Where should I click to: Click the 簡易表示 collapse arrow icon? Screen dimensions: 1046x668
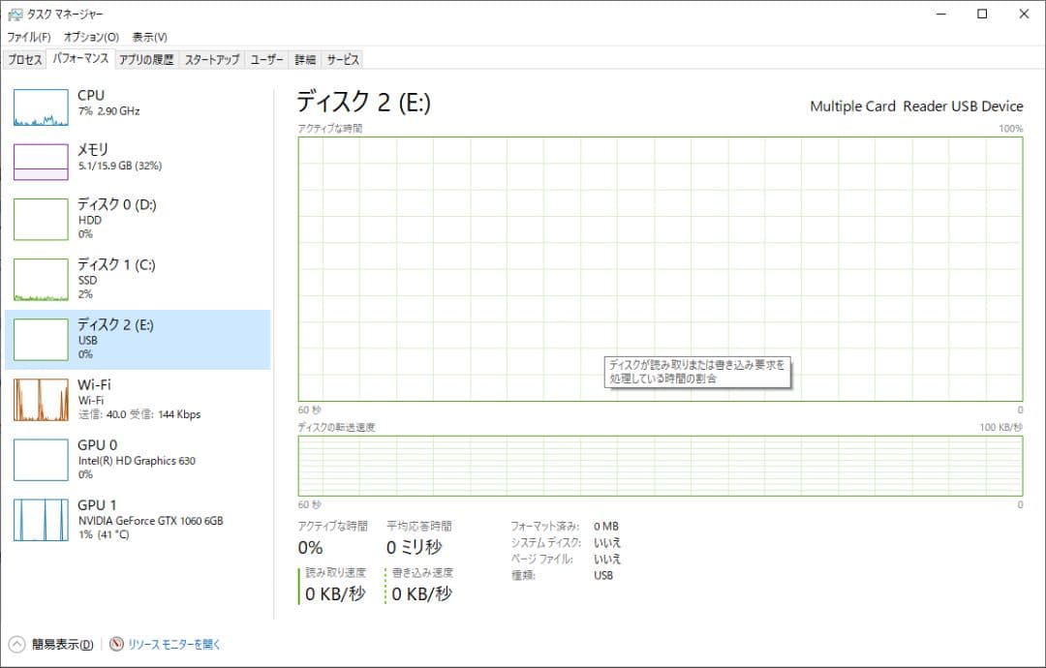pyautogui.click(x=16, y=644)
